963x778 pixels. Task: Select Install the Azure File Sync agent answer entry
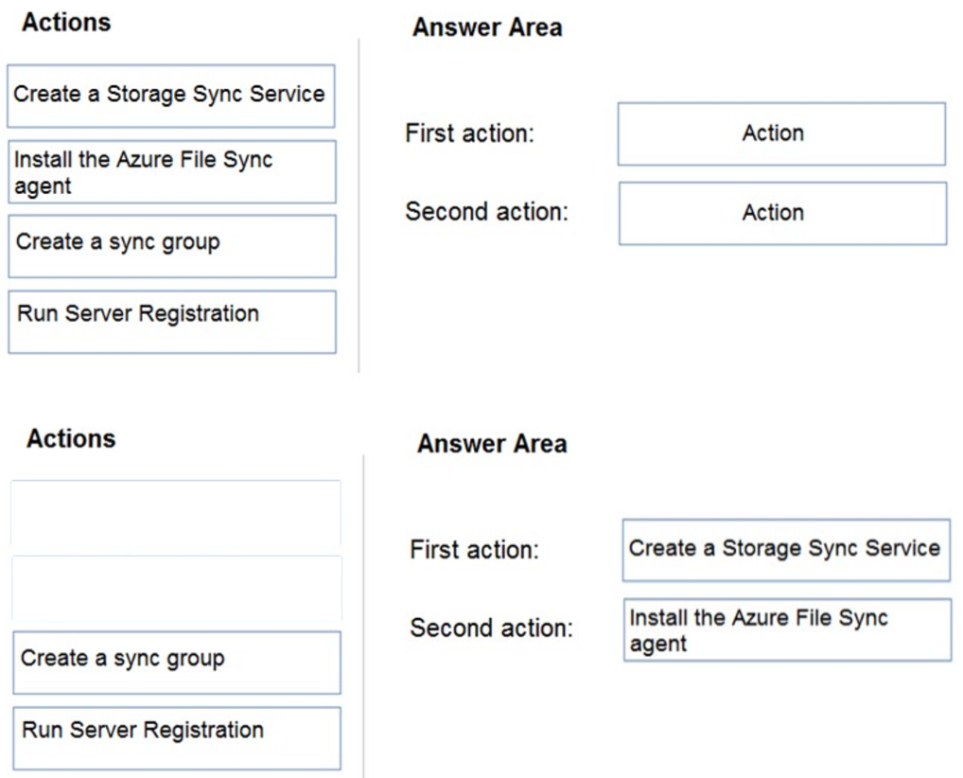click(787, 628)
